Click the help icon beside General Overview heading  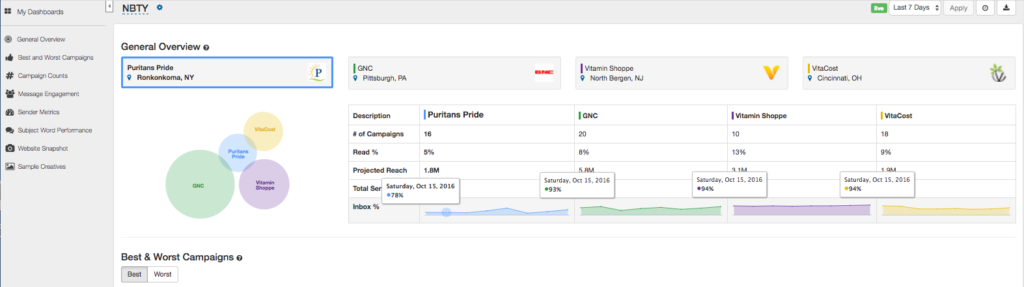click(x=206, y=47)
